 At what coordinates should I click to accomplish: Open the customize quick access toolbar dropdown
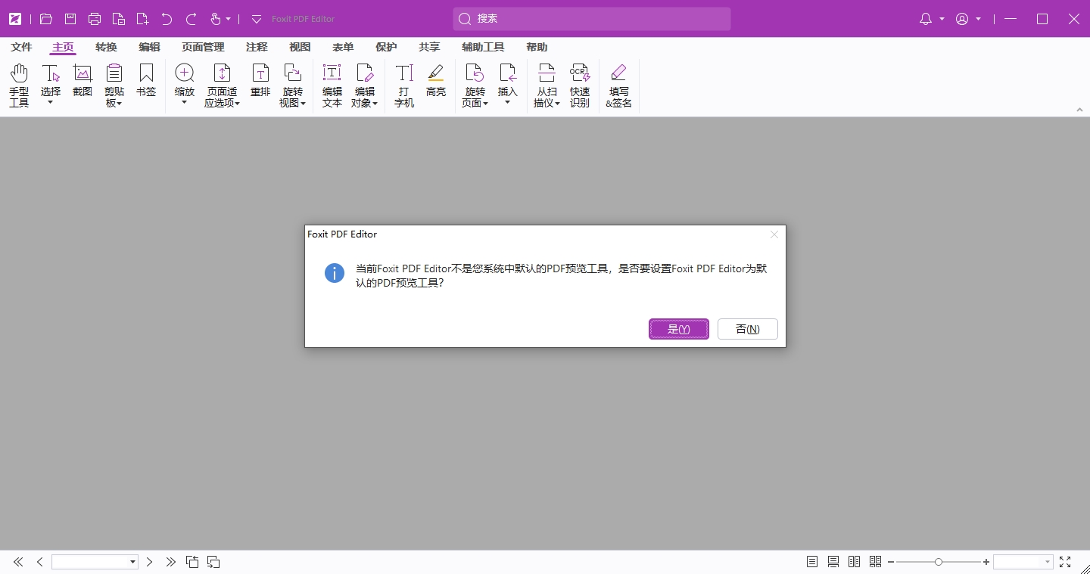[x=257, y=19]
